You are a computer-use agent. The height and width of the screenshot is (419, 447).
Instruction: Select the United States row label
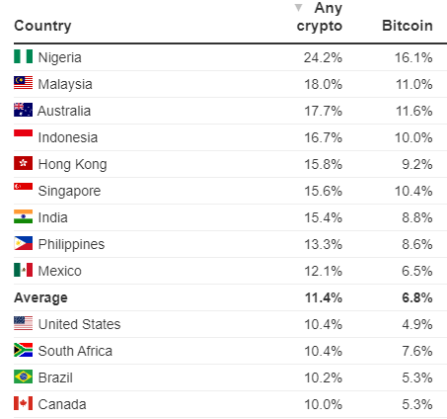pos(79,324)
